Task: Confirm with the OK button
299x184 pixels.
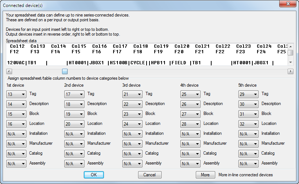Action: pyautogui.click(x=94, y=175)
